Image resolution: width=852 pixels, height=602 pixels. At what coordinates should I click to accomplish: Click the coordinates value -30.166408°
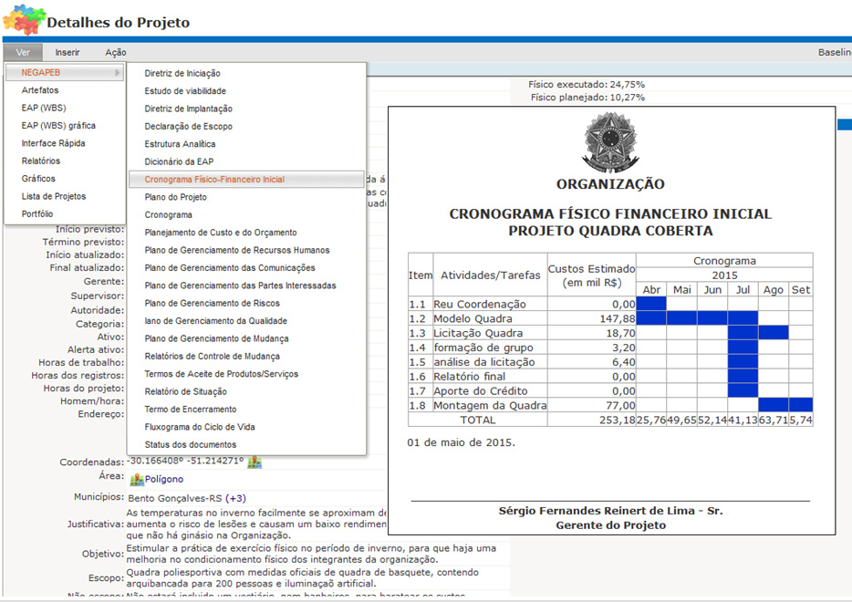[155, 461]
